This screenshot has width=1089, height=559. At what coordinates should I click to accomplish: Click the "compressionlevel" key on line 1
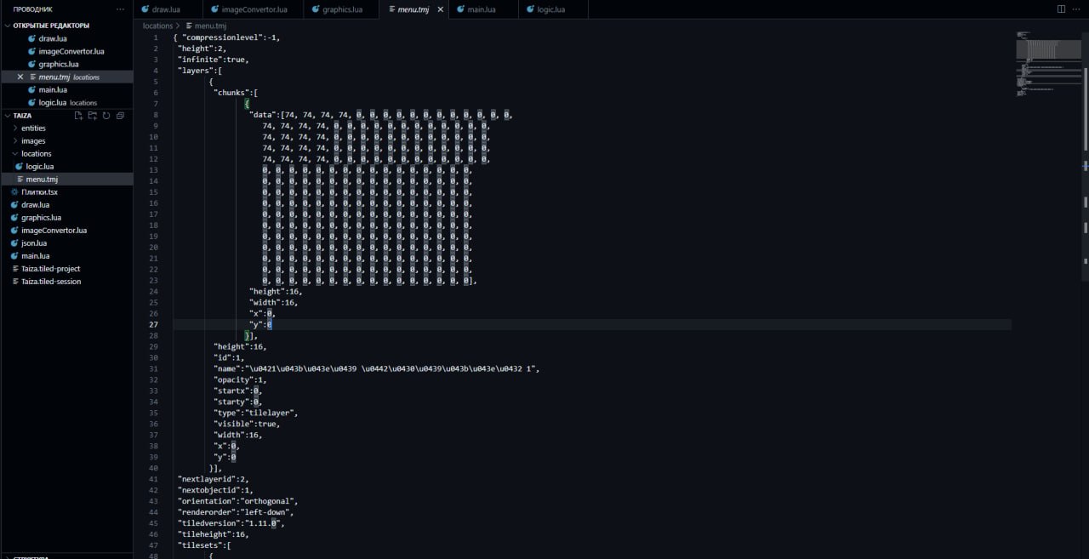click(x=222, y=37)
